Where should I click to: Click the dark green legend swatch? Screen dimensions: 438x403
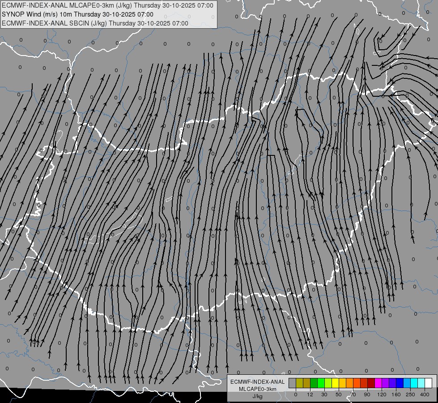point(314,383)
